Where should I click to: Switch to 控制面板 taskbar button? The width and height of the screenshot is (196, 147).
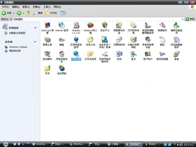point(134,144)
